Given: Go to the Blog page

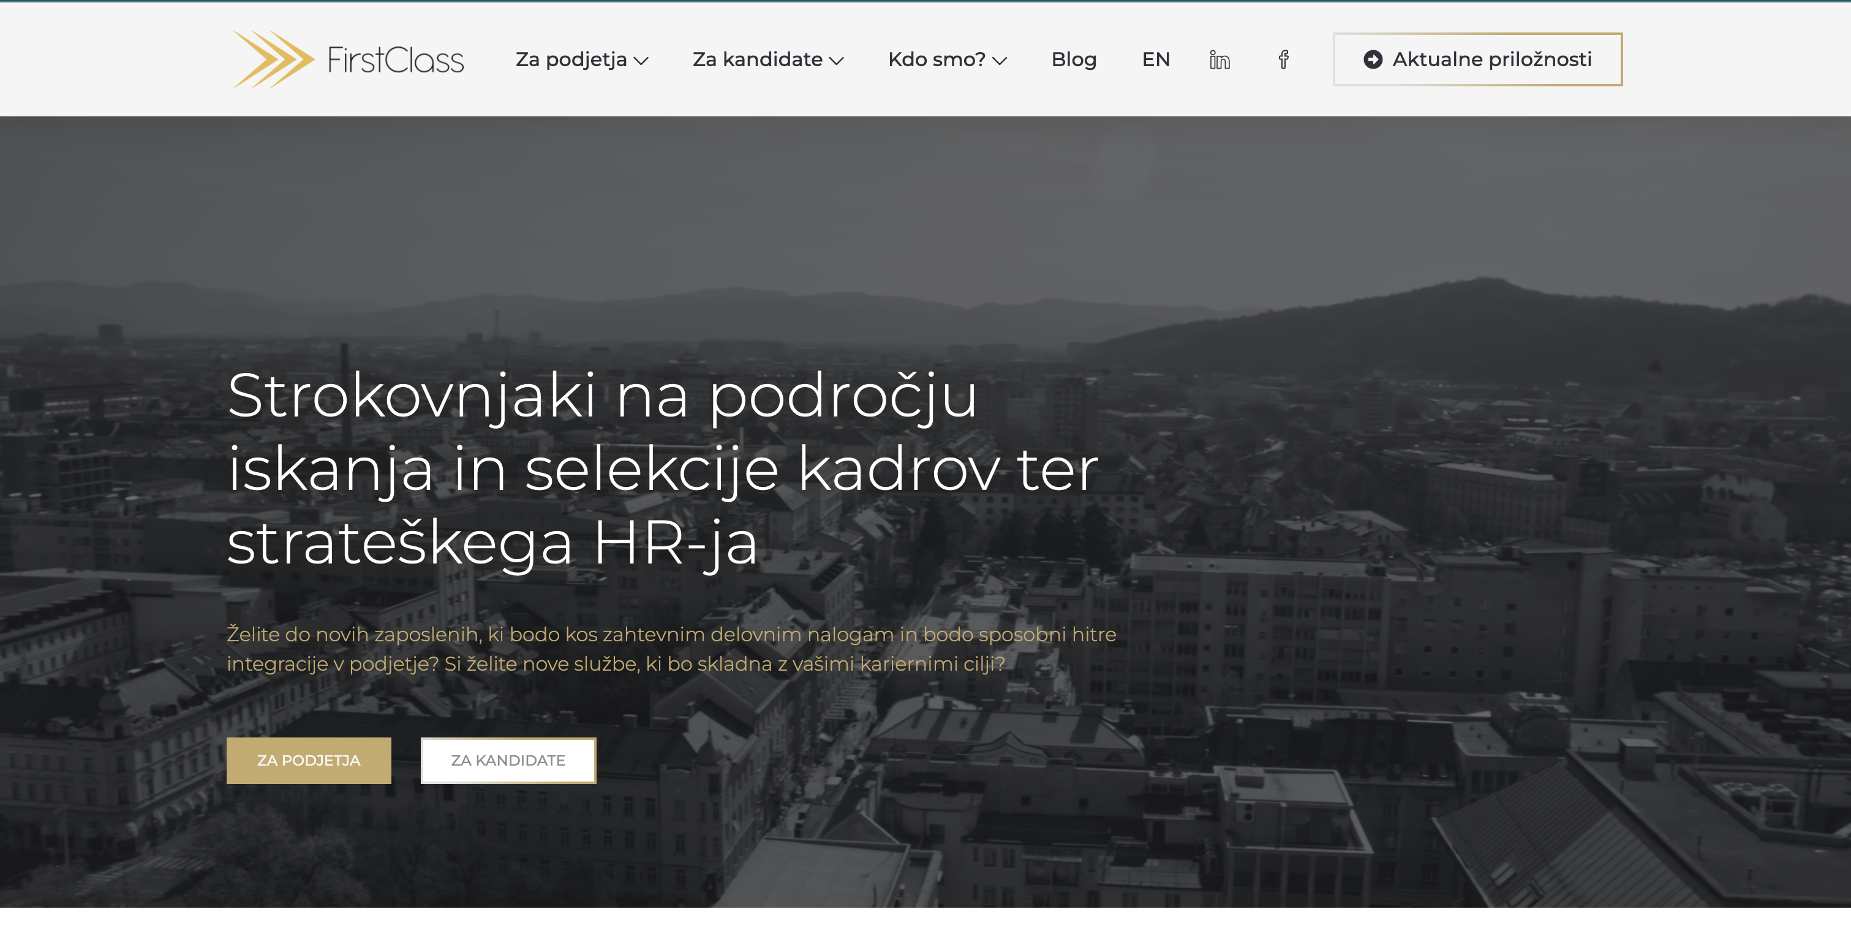Looking at the screenshot, I should pyautogui.click(x=1074, y=59).
